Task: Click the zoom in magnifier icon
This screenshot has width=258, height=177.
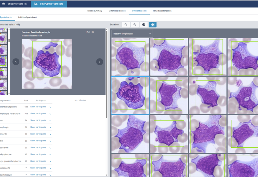Action: 135,25
